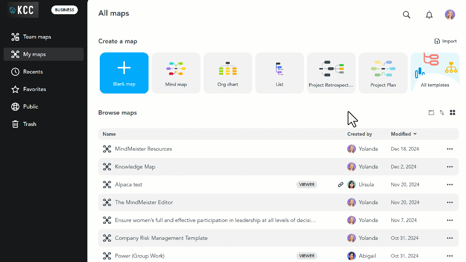Open Team maps in sidebar
466x262 pixels.
click(44, 37)
